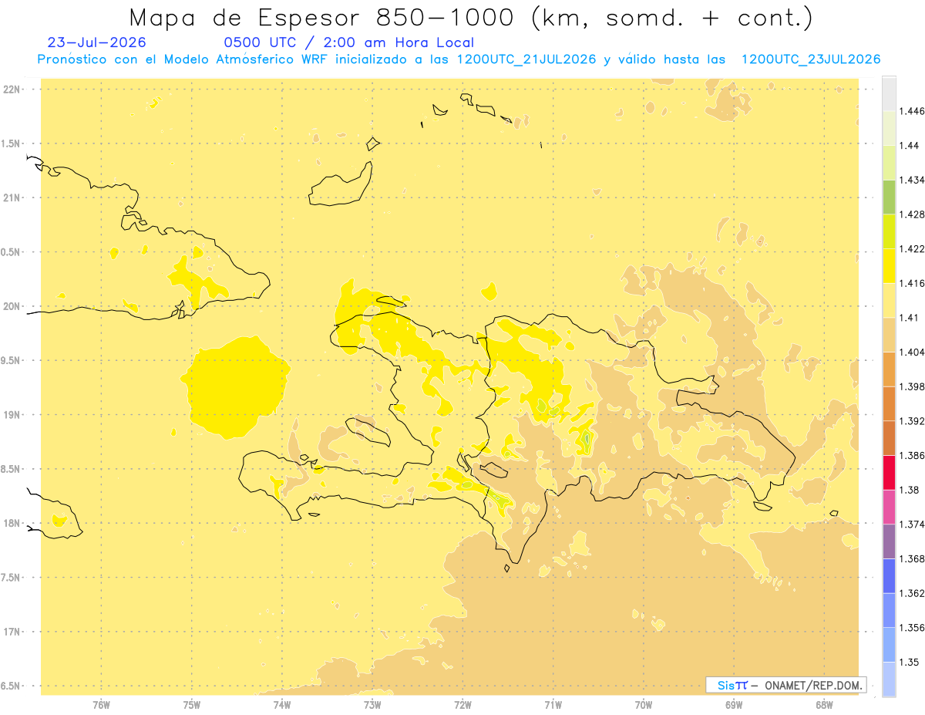Click the legend value '1.404'
The height and width of the screenshot is (715, 925).
coord(911,352)
